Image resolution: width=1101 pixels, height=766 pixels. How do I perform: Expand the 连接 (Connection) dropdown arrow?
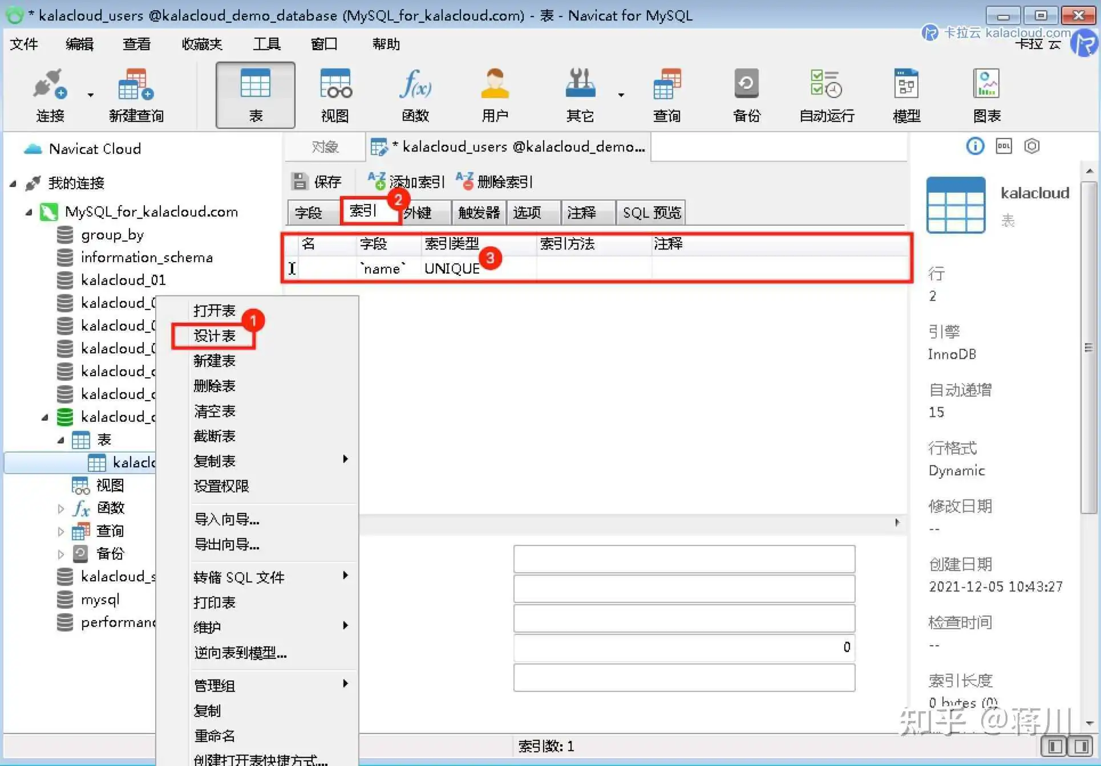click(90, 95)
